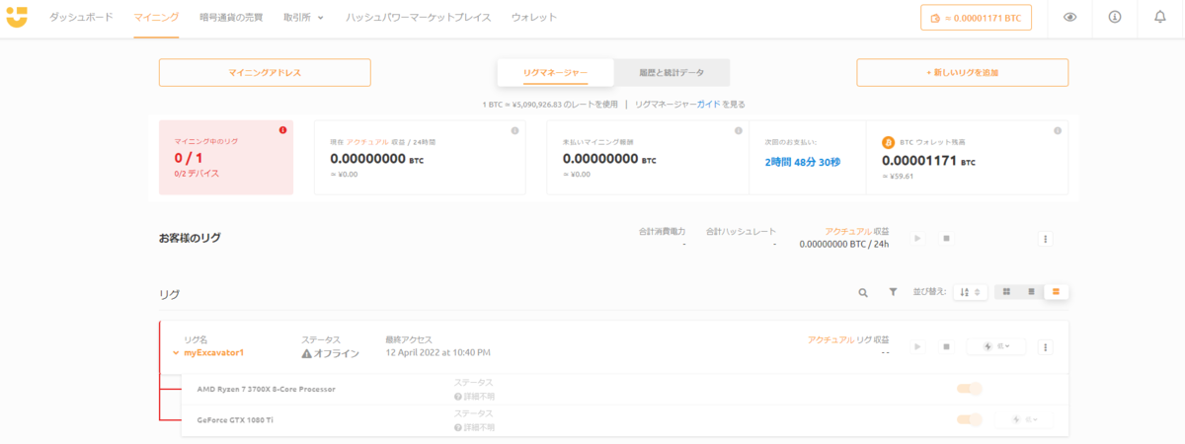Open myExcavator1 power mode dropdown
This screenshot has width=1185, height=444.
coord(995,346)
